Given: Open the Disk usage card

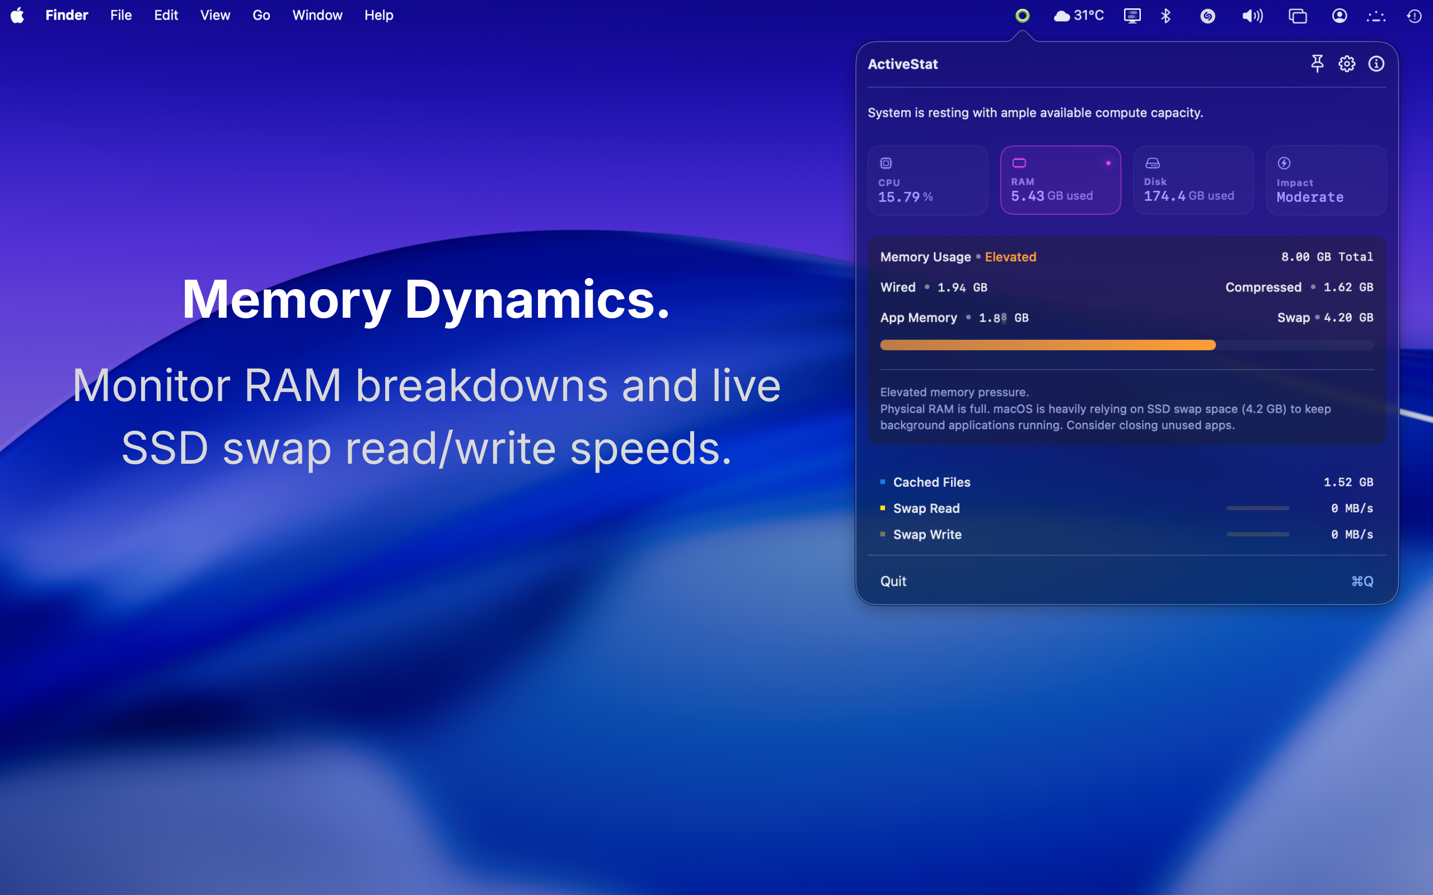Looking at the screenshot, I should 1193,180.
